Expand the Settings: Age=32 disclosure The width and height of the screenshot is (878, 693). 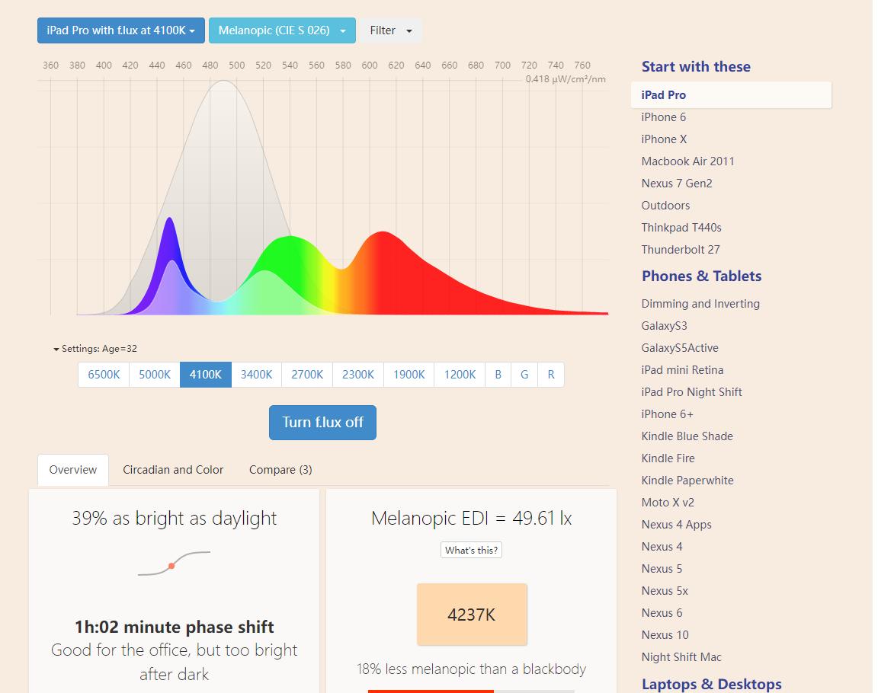tap(95, 349)
